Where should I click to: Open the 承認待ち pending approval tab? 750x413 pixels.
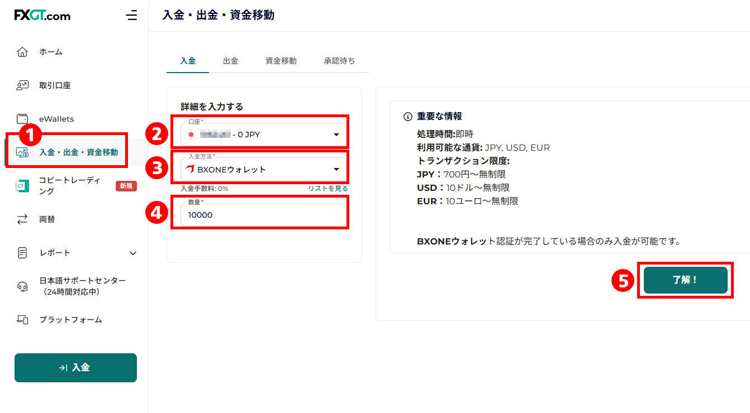(x=340, y=60)
